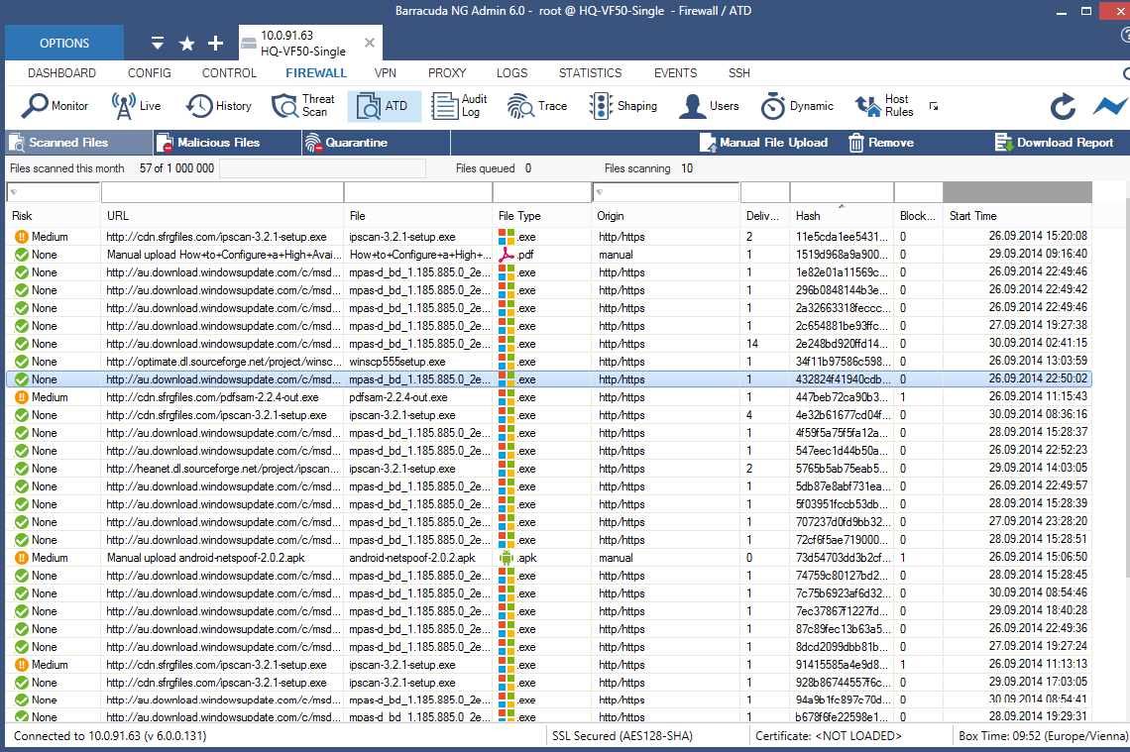This screenshot has width=1130, height=752.
Task: Open the SSH tab
Action: tap(738, 72)
